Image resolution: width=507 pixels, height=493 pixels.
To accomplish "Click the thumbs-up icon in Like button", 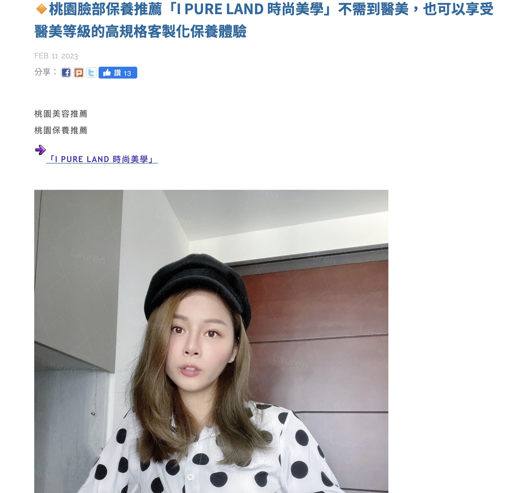I will click(x=107, y=73).
